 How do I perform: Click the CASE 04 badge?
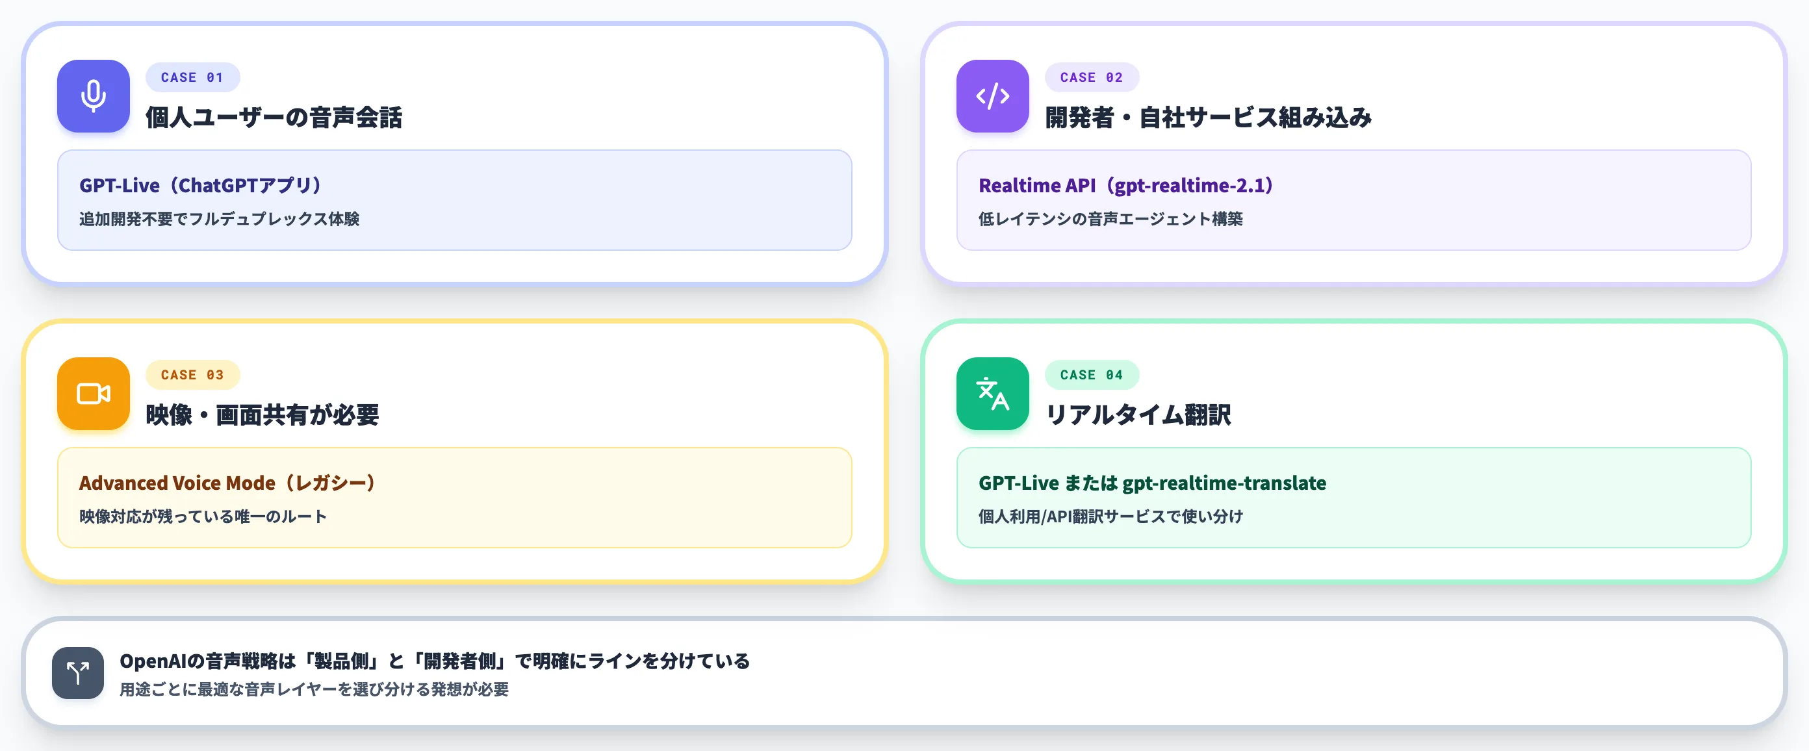pyautogui.click(x=1091, y=375)
